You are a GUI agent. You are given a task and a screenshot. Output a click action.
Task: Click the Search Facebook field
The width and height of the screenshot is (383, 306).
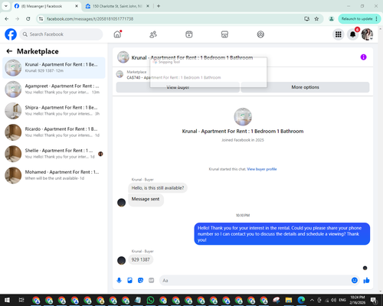coord(61,34)
